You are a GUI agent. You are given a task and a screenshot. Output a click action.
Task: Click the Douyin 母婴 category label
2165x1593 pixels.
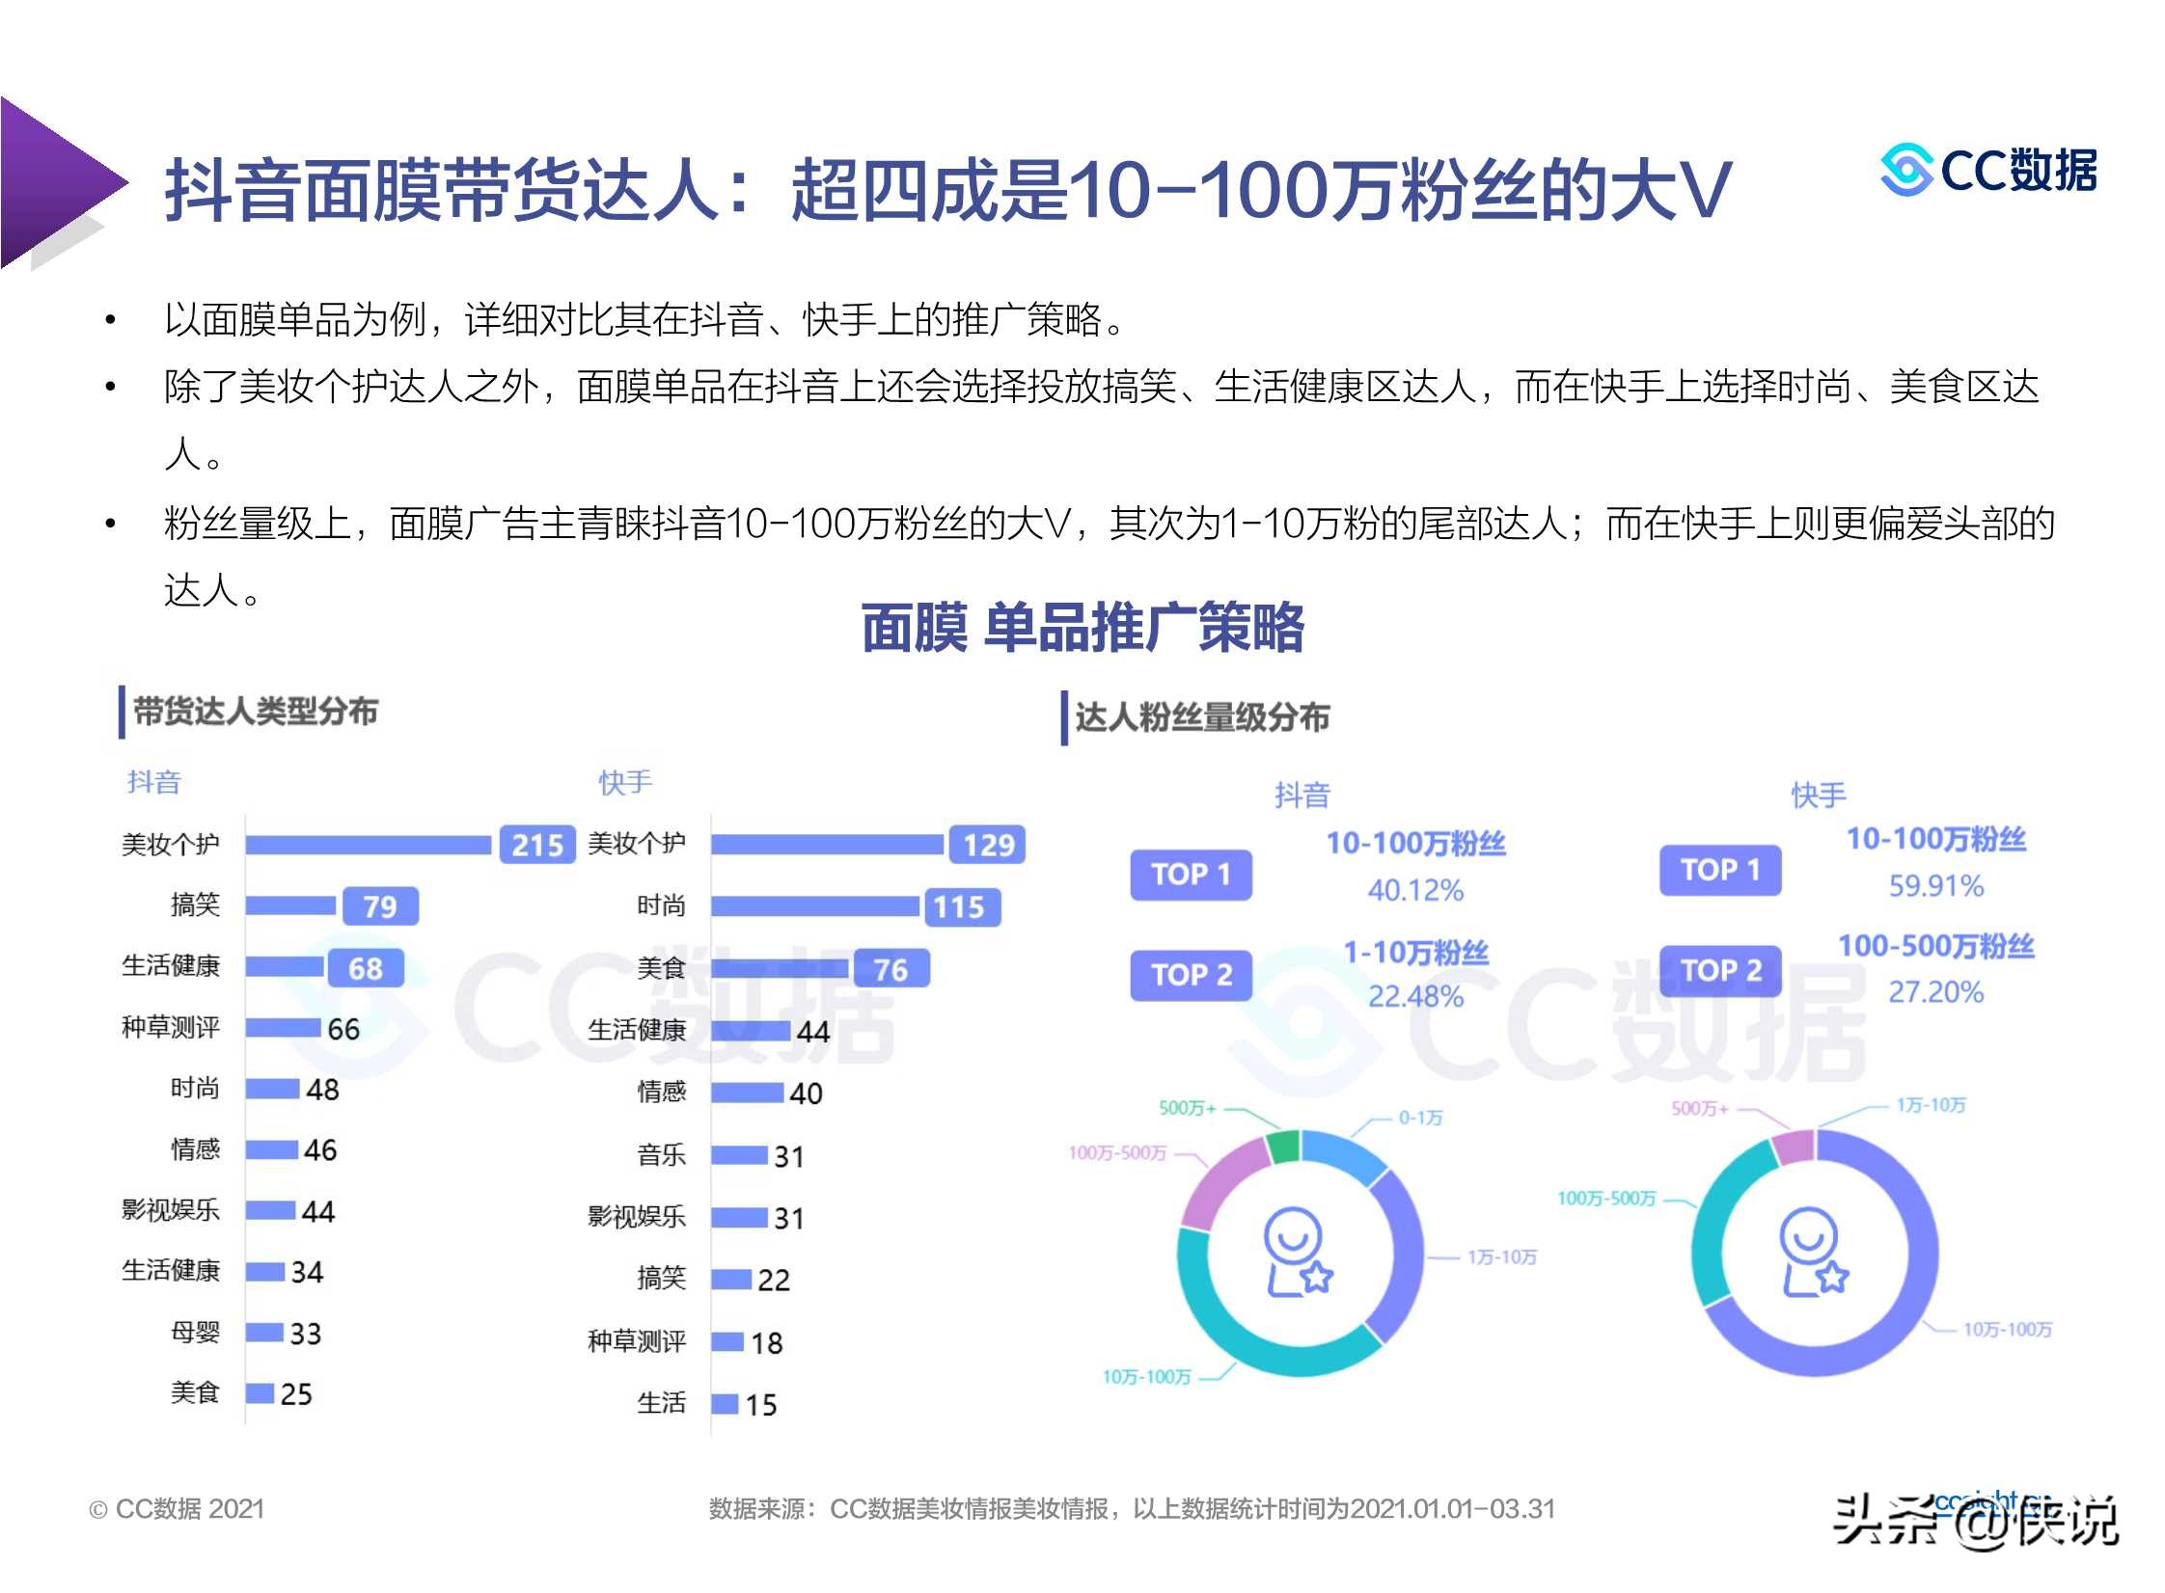195,1333
